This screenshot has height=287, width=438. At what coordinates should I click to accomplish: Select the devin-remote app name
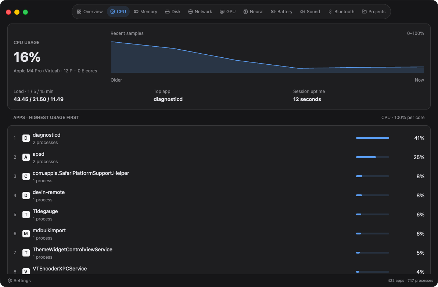click(x=49, y=192)
